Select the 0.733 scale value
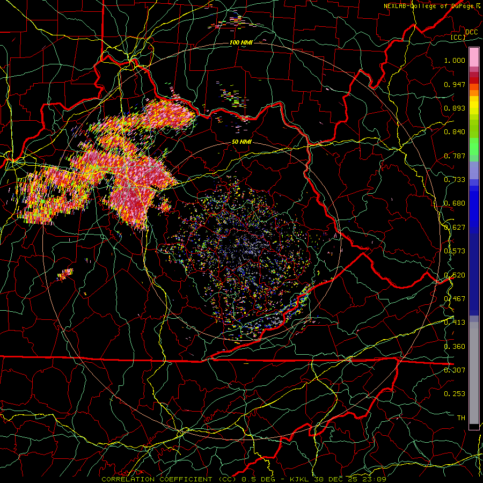The width and height of the screenshot is (483, 483). [455, 180]
